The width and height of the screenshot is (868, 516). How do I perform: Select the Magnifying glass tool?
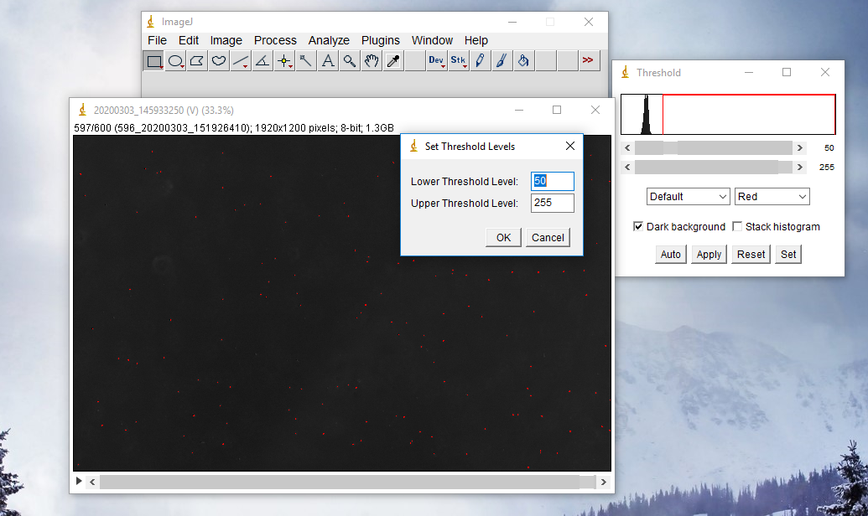coord(350,61)
